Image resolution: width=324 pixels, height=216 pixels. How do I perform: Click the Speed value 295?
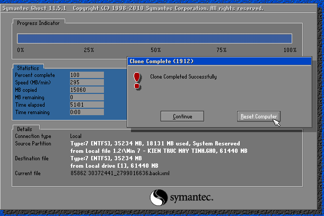[x=87, y=82]
